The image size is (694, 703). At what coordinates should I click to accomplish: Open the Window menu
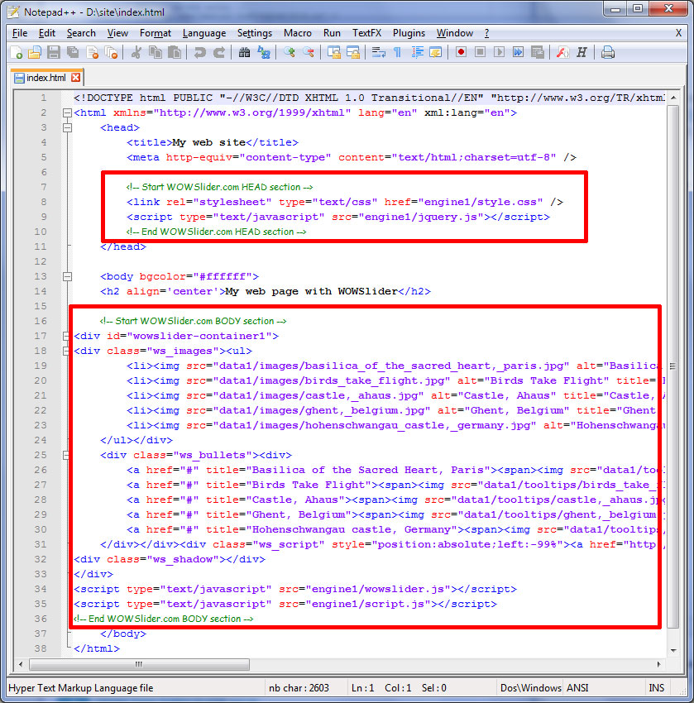[455, 33]
